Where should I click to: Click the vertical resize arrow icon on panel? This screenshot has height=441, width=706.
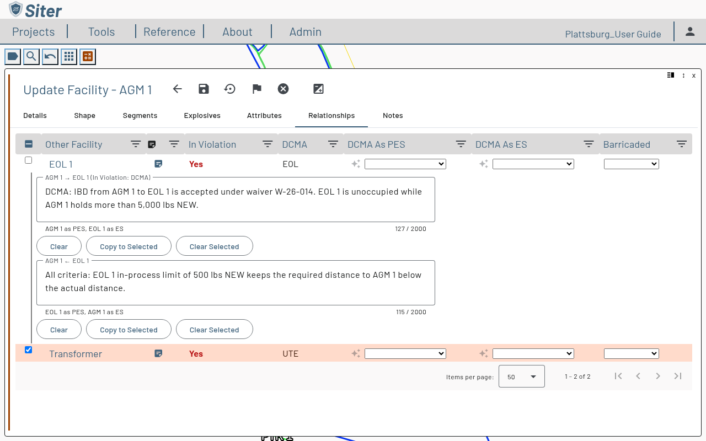tap(683, 76)
